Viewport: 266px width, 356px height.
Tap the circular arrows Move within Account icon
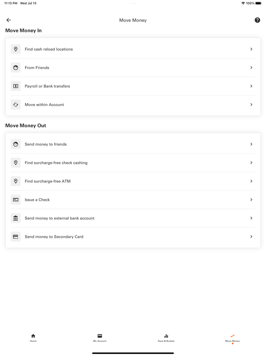tap(16, 104)
